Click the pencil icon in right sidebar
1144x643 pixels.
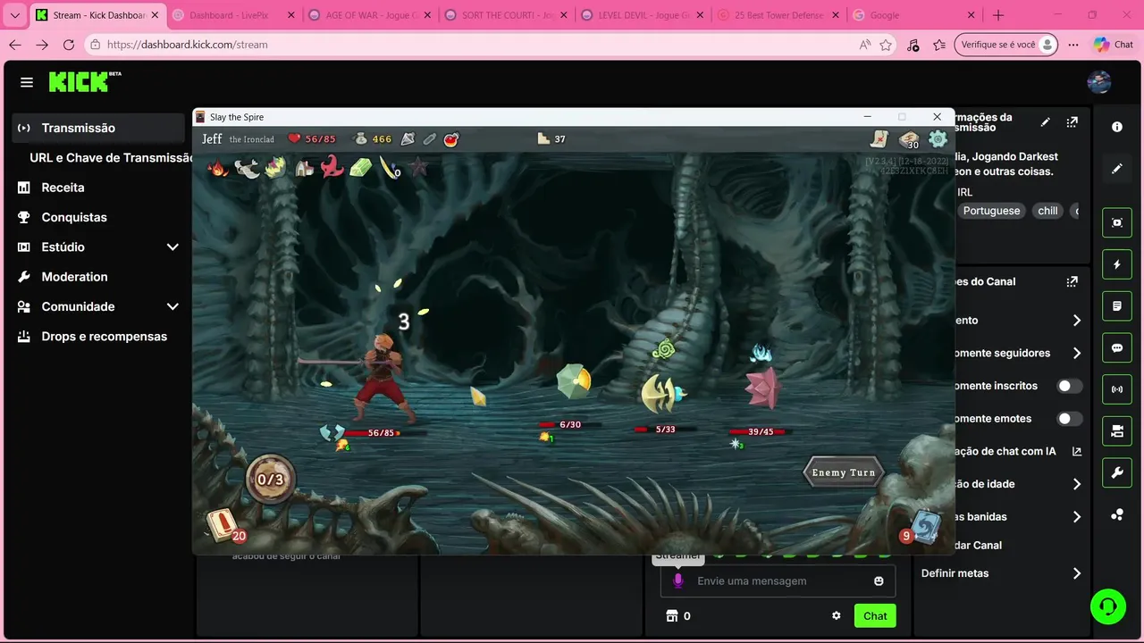(1117, 168)
